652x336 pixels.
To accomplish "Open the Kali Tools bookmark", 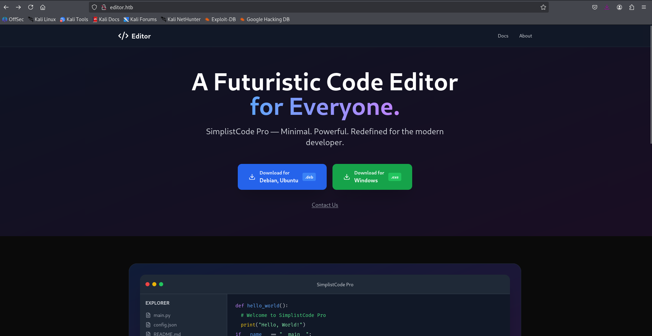I will click(x=74, y=19).
